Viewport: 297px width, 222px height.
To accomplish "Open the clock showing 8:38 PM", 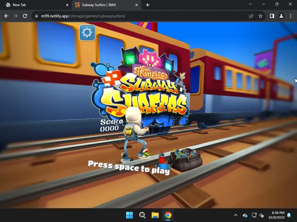I will click(276, 215).
